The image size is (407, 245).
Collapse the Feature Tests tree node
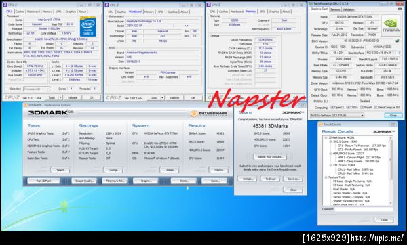coord(326,177)
